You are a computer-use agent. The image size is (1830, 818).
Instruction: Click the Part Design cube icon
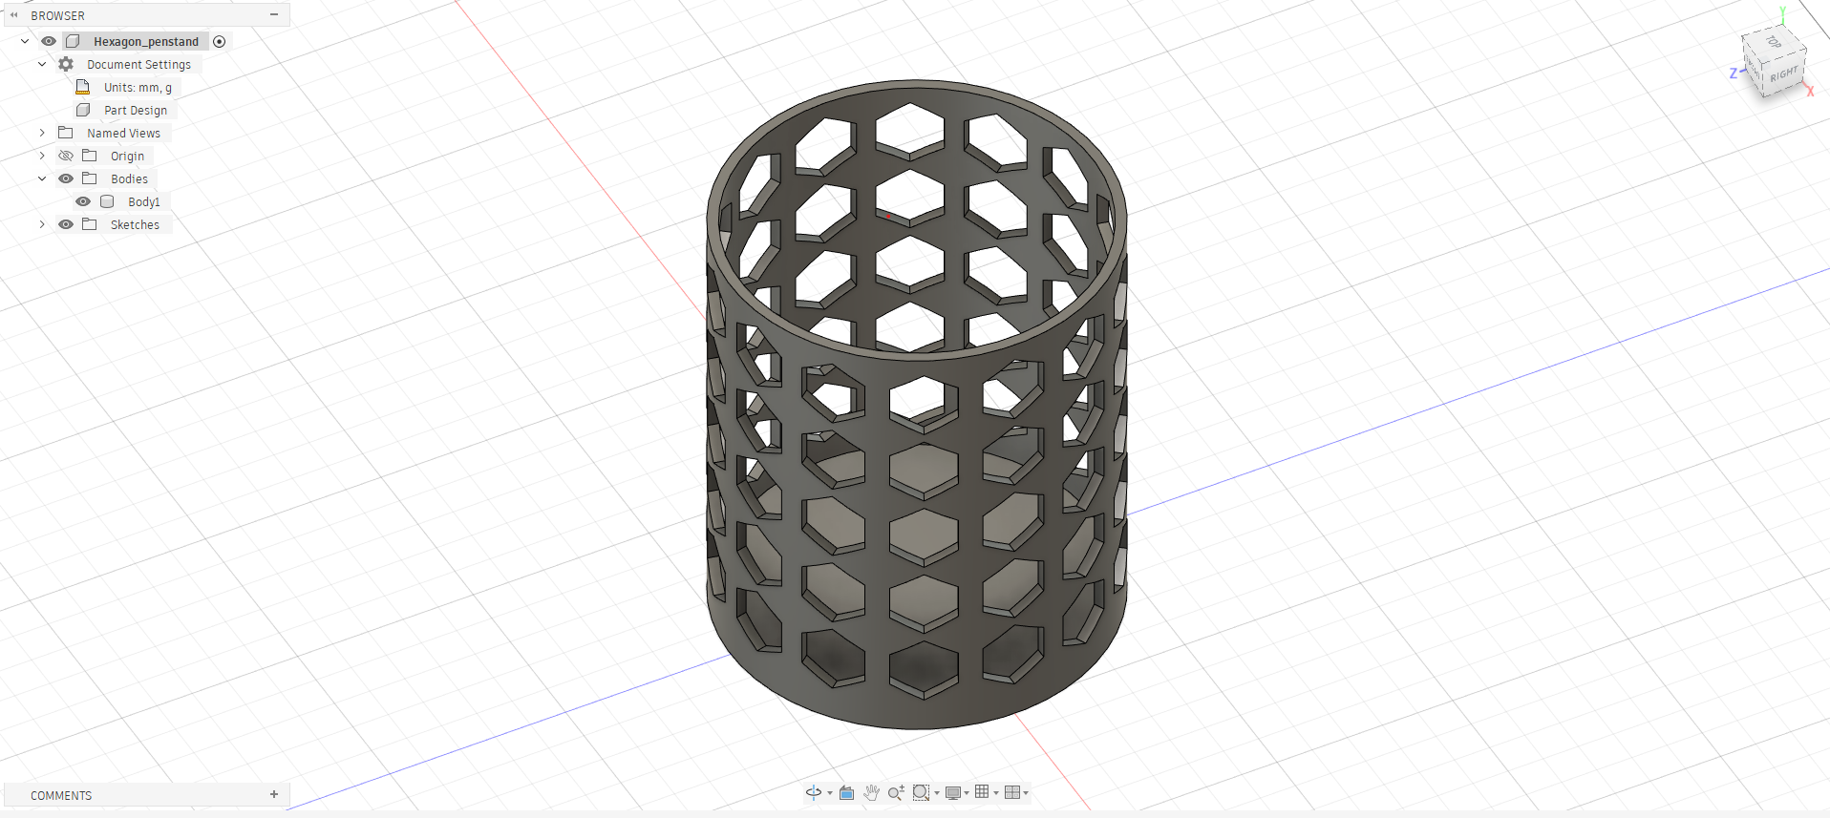83,110
